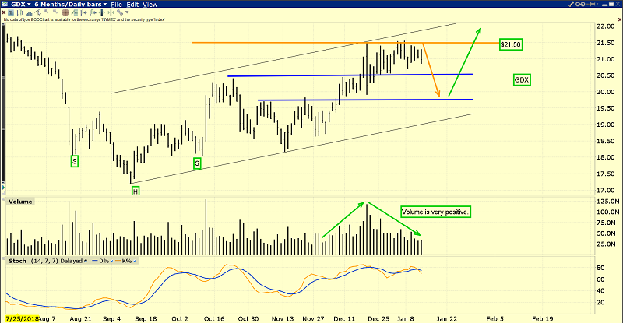Open the View menu
The height and width of the screenshot is (323, 623).
[150, 5]
